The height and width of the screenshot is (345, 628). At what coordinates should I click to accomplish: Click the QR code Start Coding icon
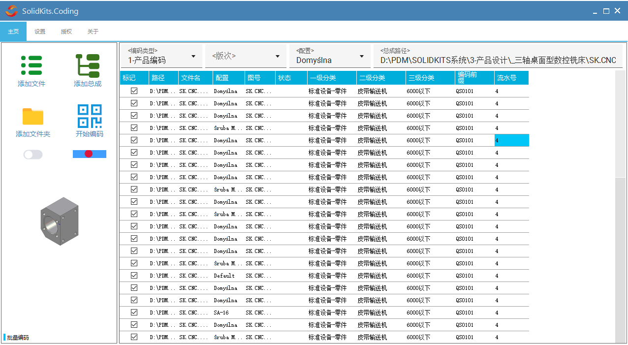90,116
